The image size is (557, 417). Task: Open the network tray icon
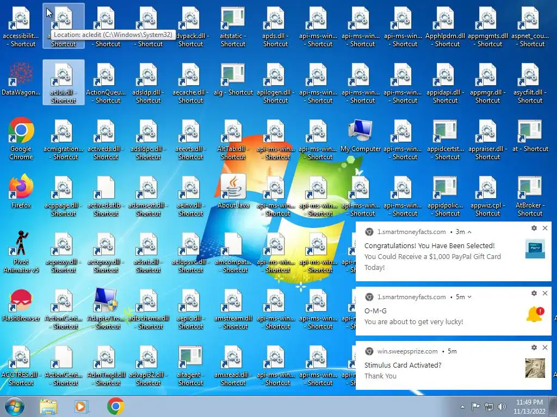click(x=489, y=407)
